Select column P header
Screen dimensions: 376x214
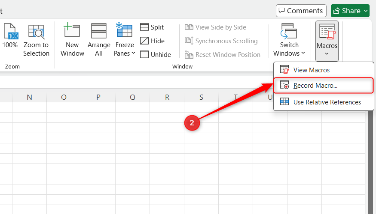point(98,97)
